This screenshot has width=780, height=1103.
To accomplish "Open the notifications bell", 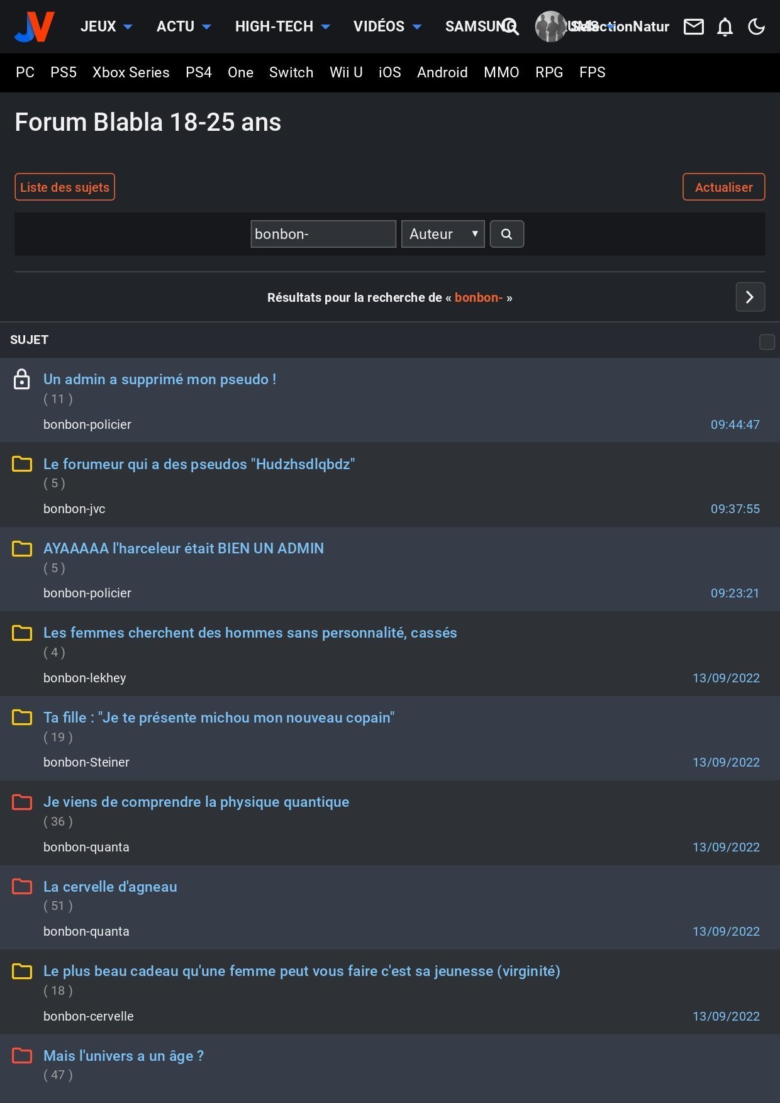I will (x=725, y=27).
